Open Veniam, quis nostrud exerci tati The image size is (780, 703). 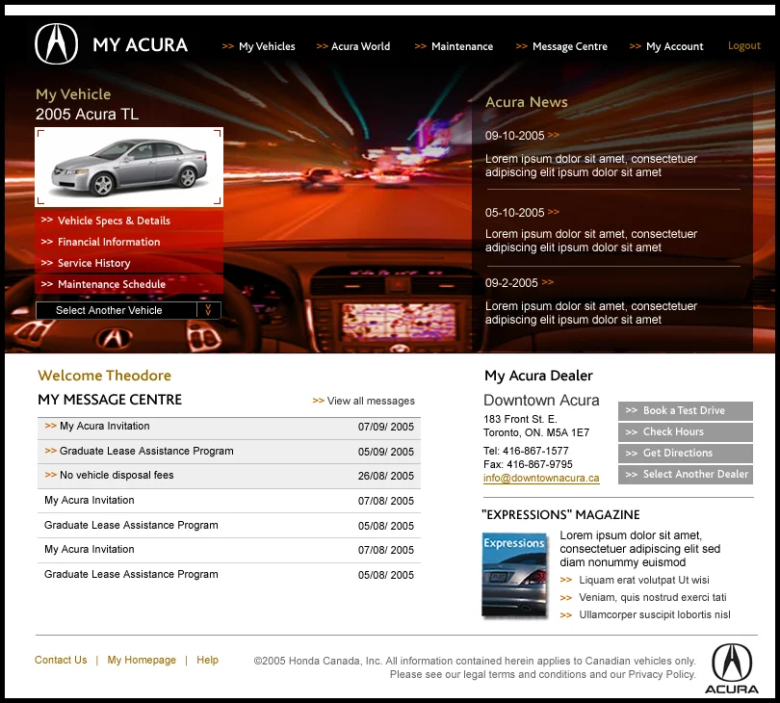(x=652, y=597)
